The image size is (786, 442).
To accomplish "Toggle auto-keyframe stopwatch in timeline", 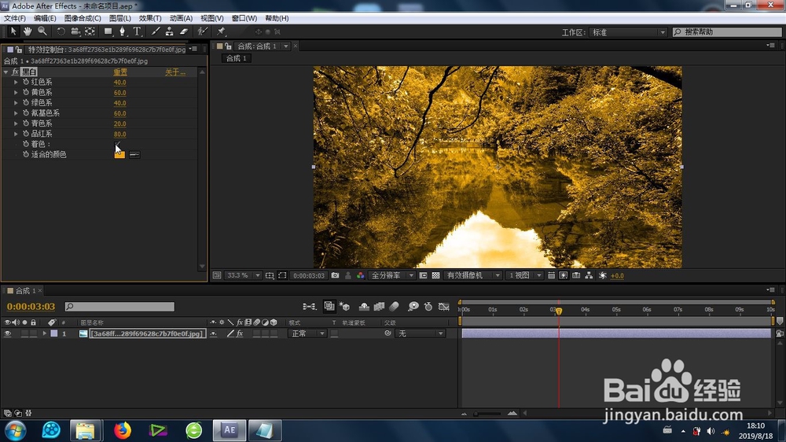I will 428,307.
